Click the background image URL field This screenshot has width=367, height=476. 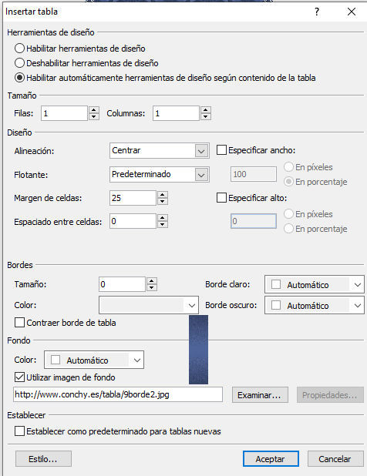point(118,394)
